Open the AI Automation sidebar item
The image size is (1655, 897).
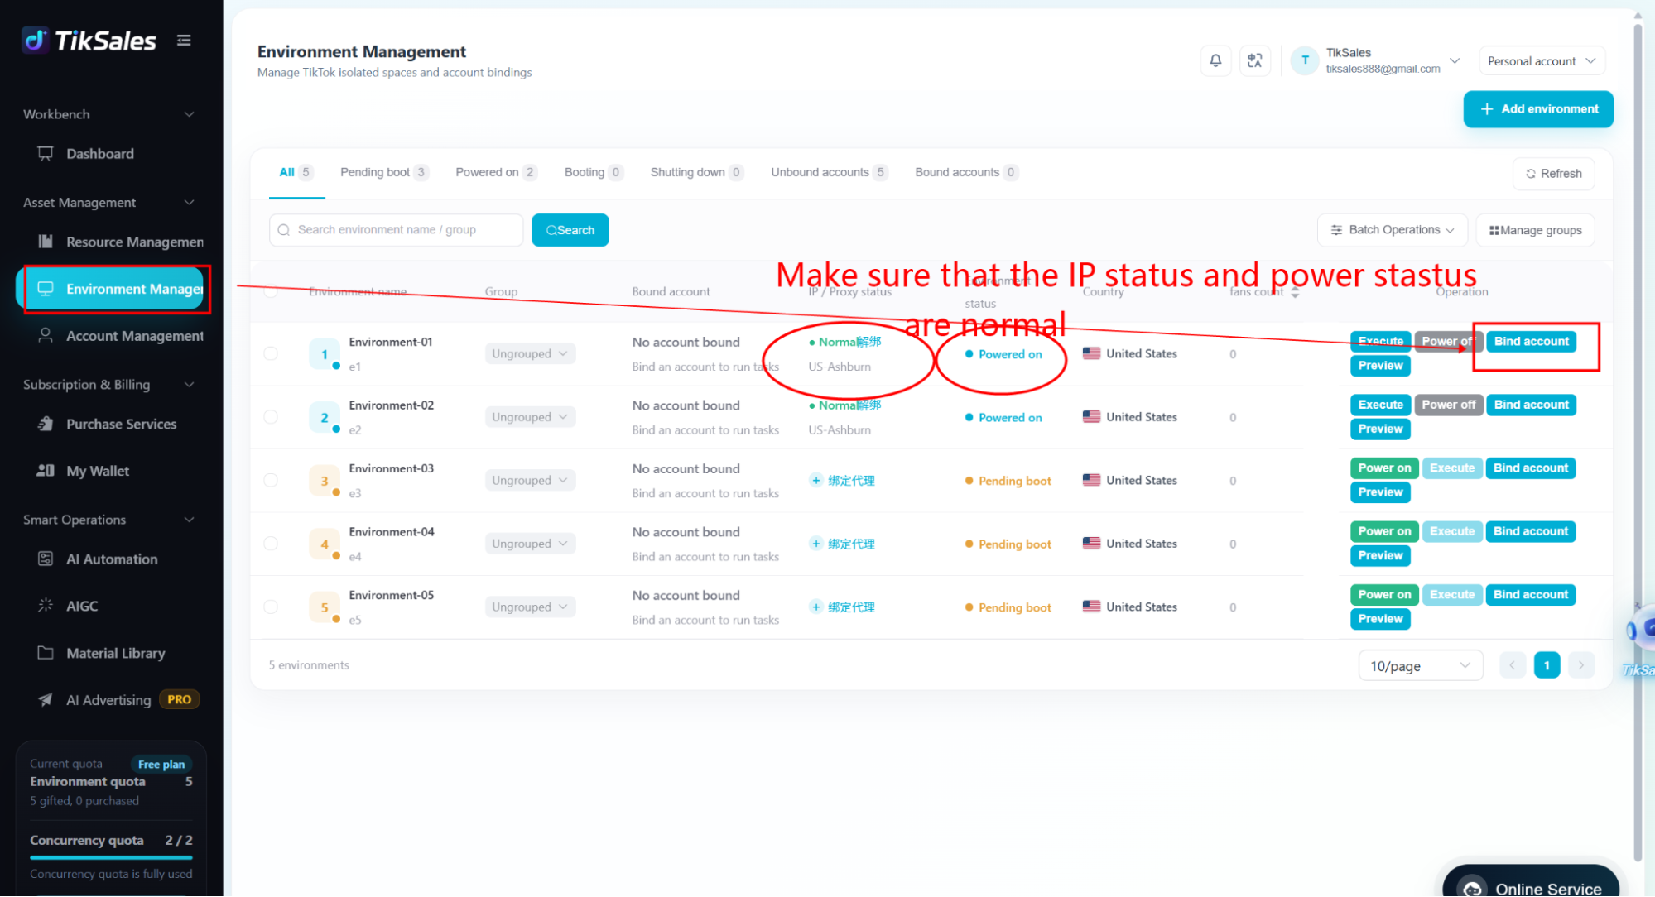[111, 559]
